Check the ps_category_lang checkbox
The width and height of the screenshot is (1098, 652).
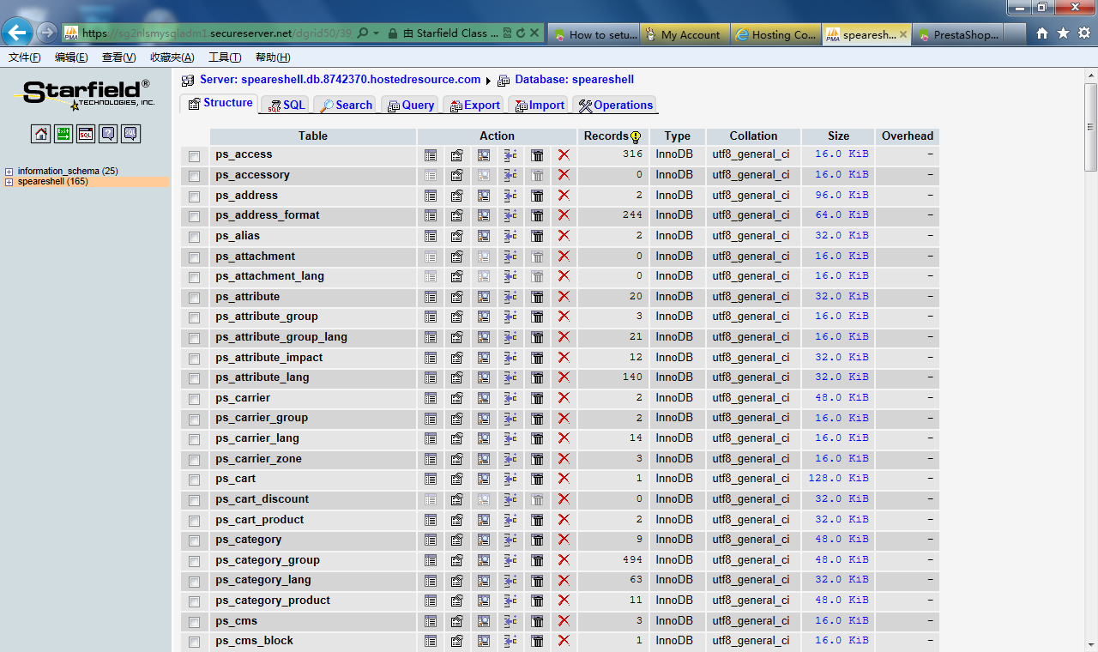195,581
